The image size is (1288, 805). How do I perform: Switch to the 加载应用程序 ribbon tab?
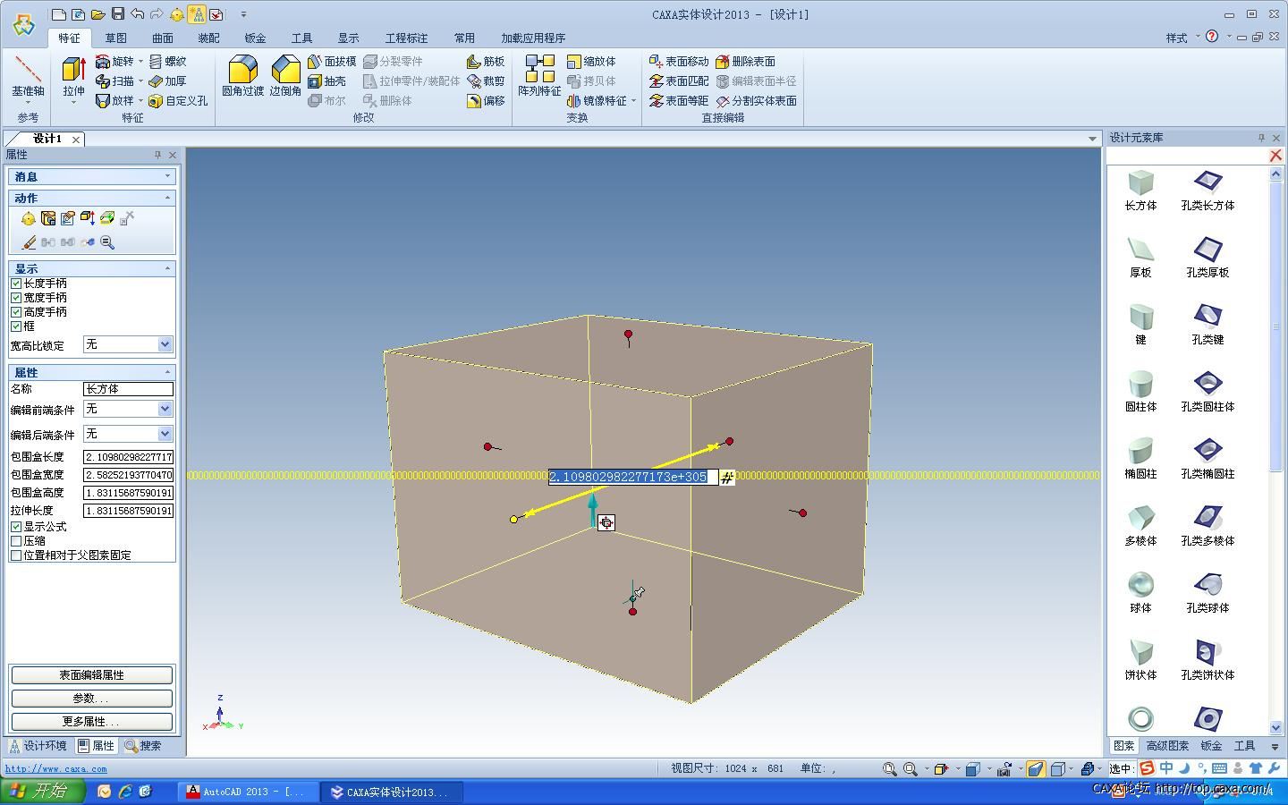click(533, 38)
